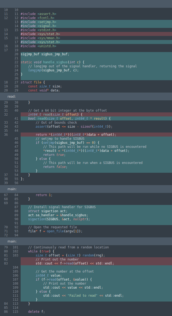Select the removed "#include <sys/stat.h>" red line
The height and width of the screenshot is (316, 172).
pos(40,34)
